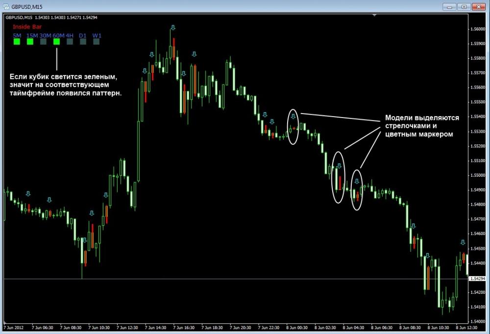
Task: Click the green 60M timeframe indicator square
Action: tap(56, 41)
